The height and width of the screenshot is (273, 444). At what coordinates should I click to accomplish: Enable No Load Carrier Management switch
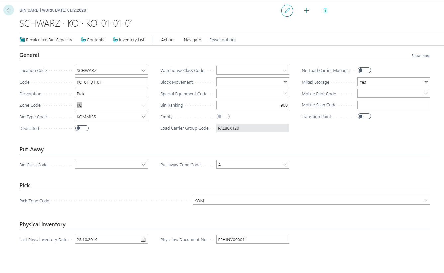(364, 70)
